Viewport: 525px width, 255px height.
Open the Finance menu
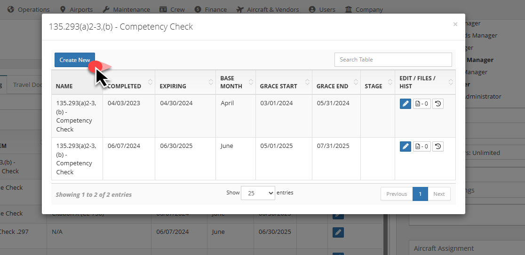[x=210, y=10]
